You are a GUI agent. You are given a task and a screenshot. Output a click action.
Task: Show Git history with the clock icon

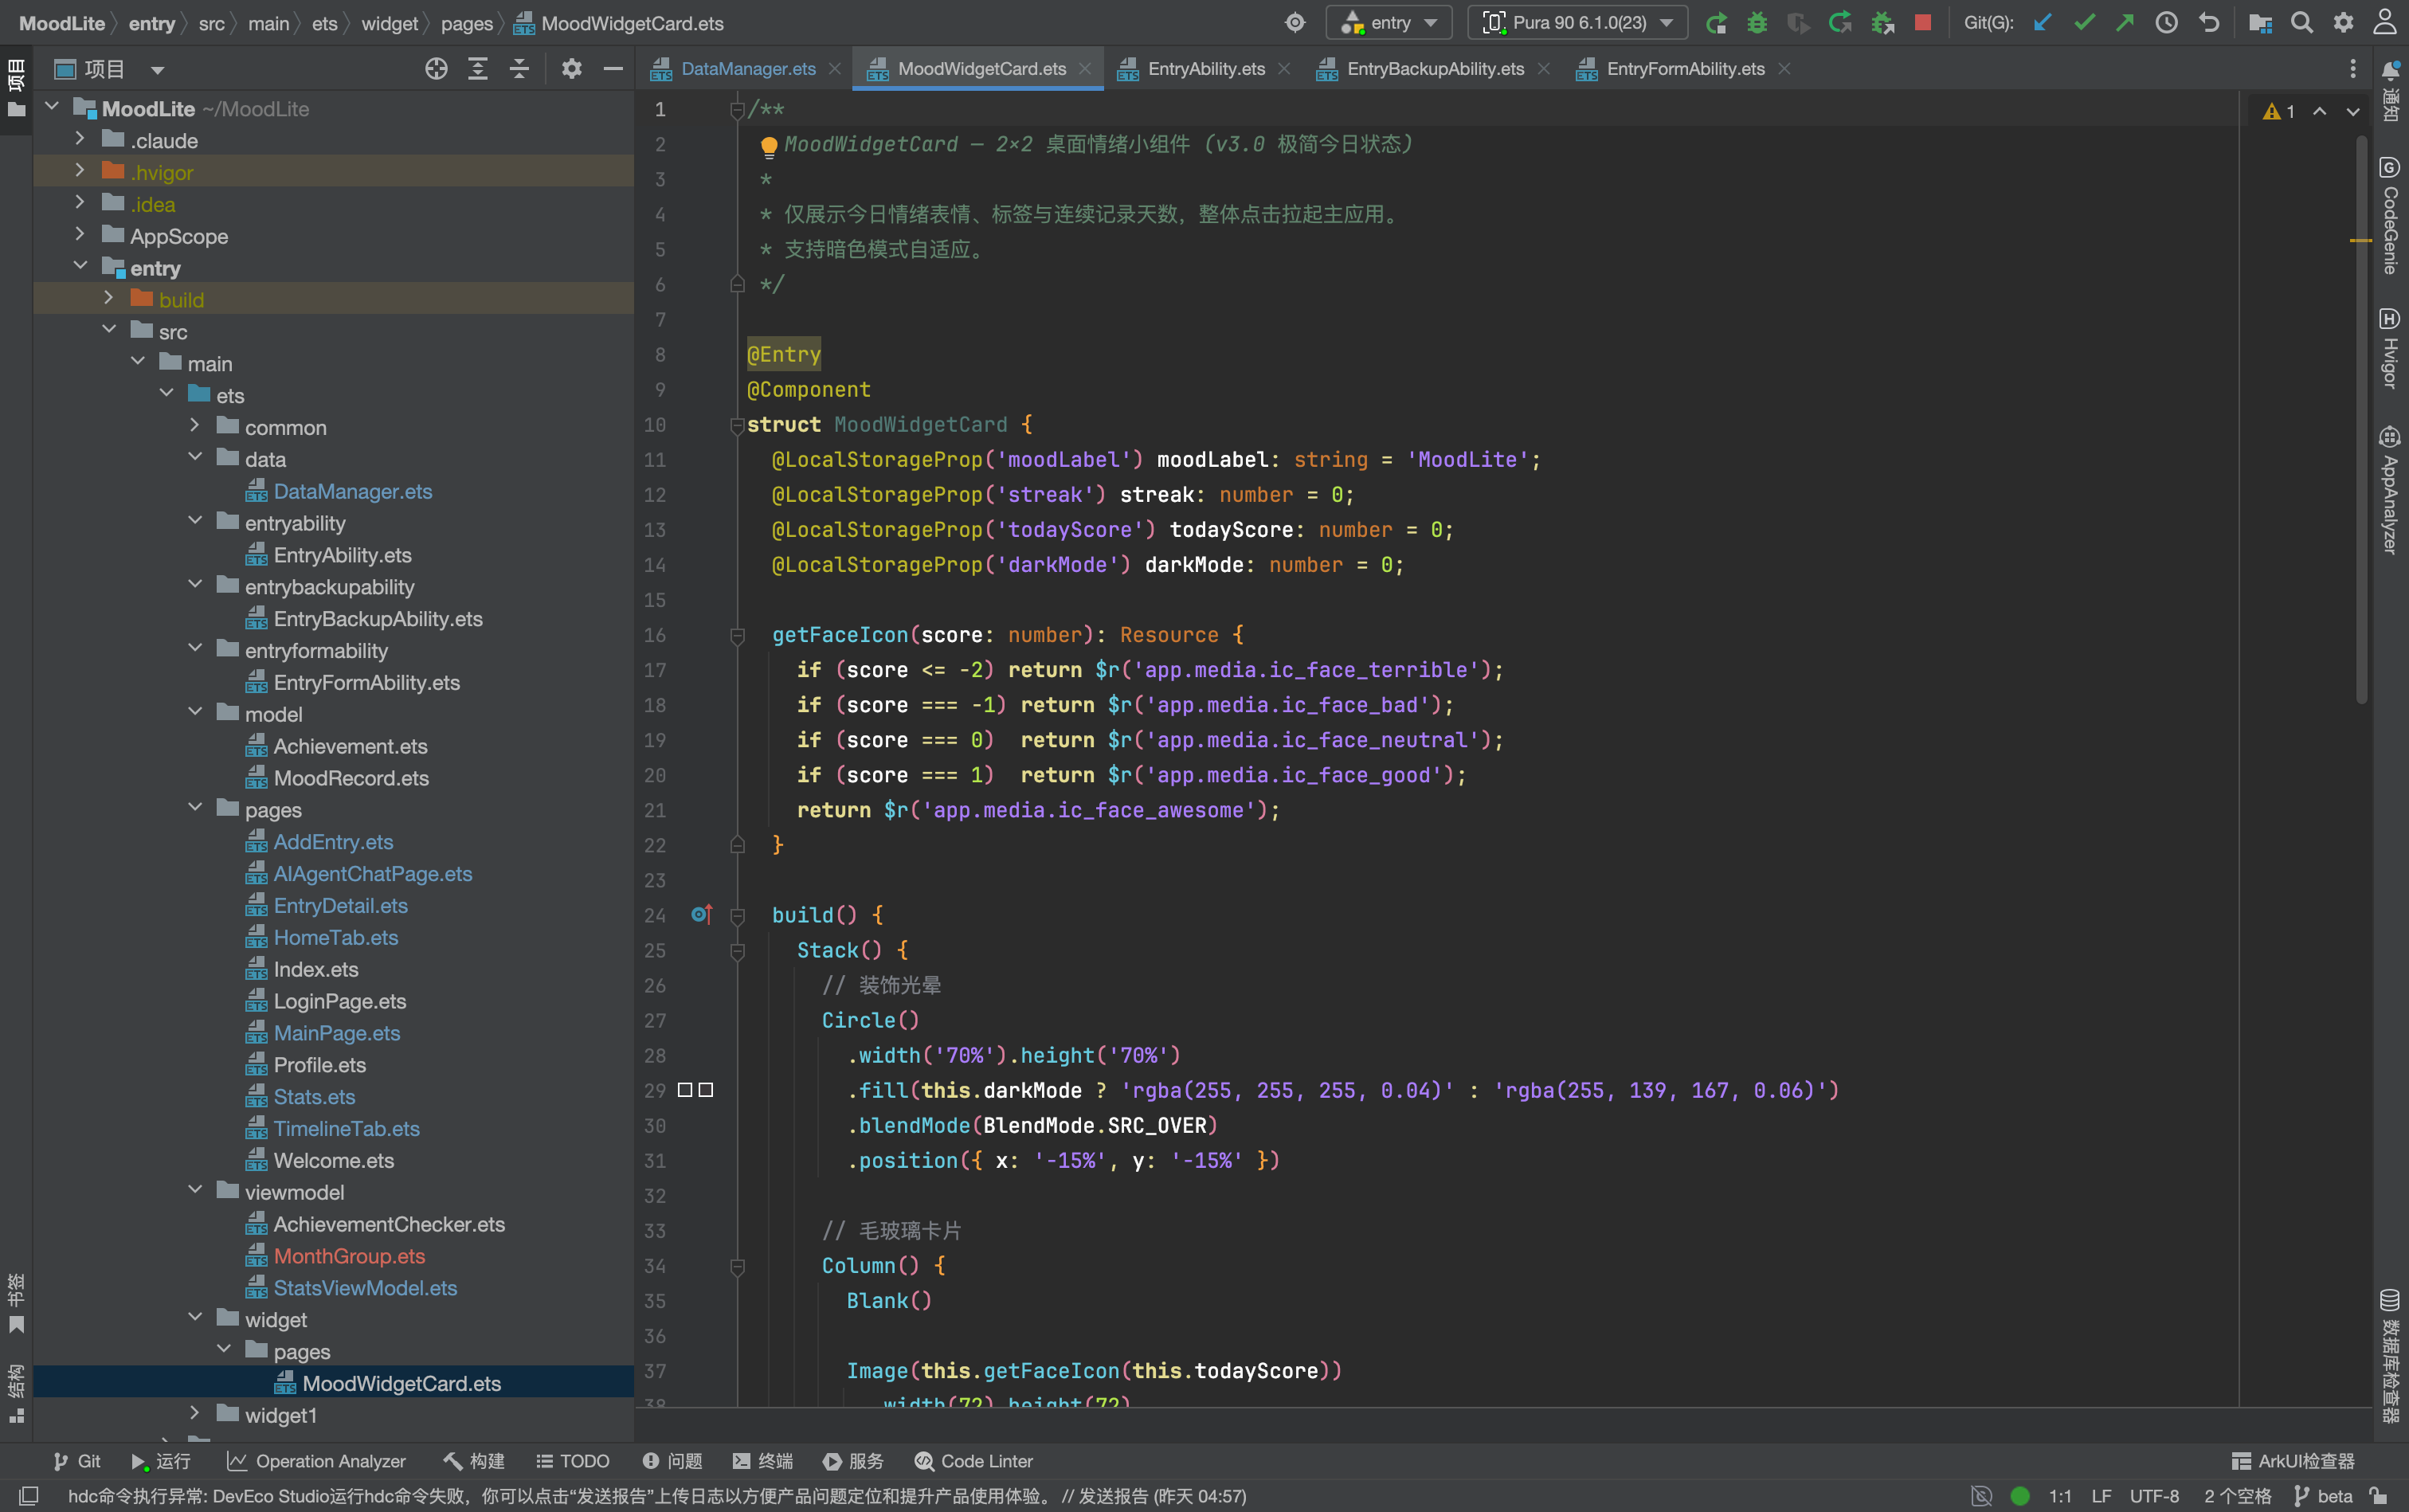point(2166,23)
